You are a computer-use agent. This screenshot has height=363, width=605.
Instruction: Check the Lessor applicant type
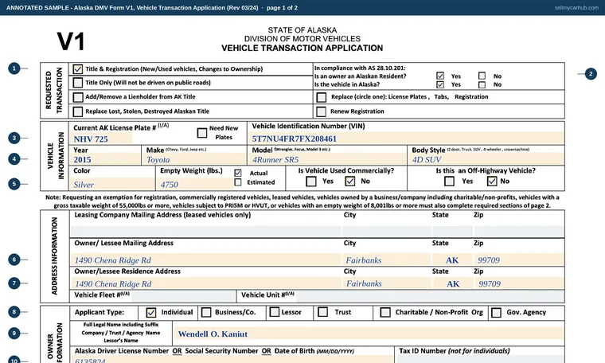[x=275, y=312]
